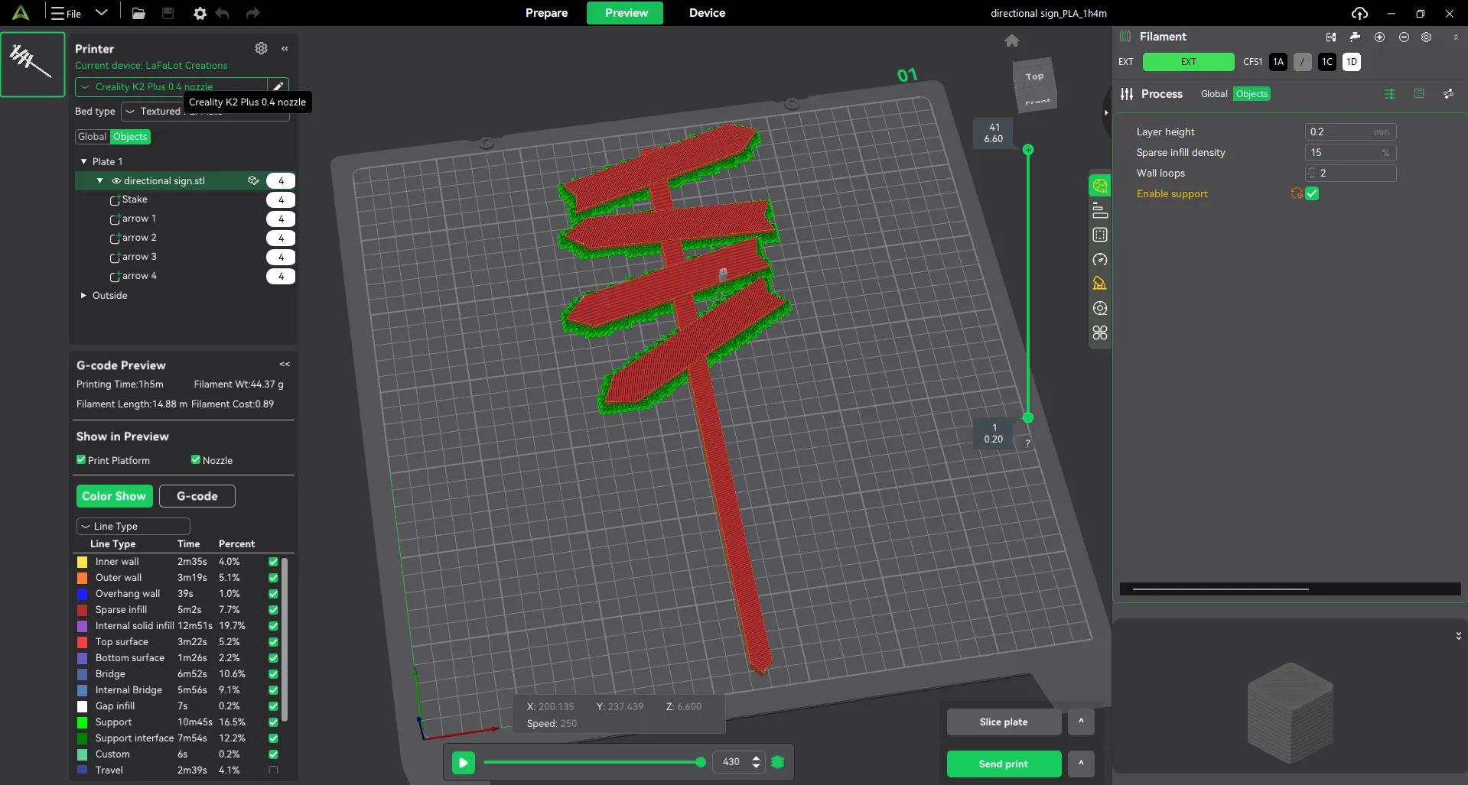The height and width of the screenshot is (785, 1468).
Task: Open the filament settings gear icon
Action: tap(1426, 37)
